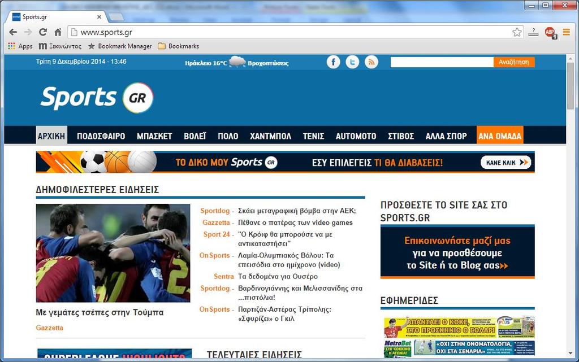The image size is (579, 362).
Task: Open a new tab next to Sports.gr
Action: tap(116, 17)
